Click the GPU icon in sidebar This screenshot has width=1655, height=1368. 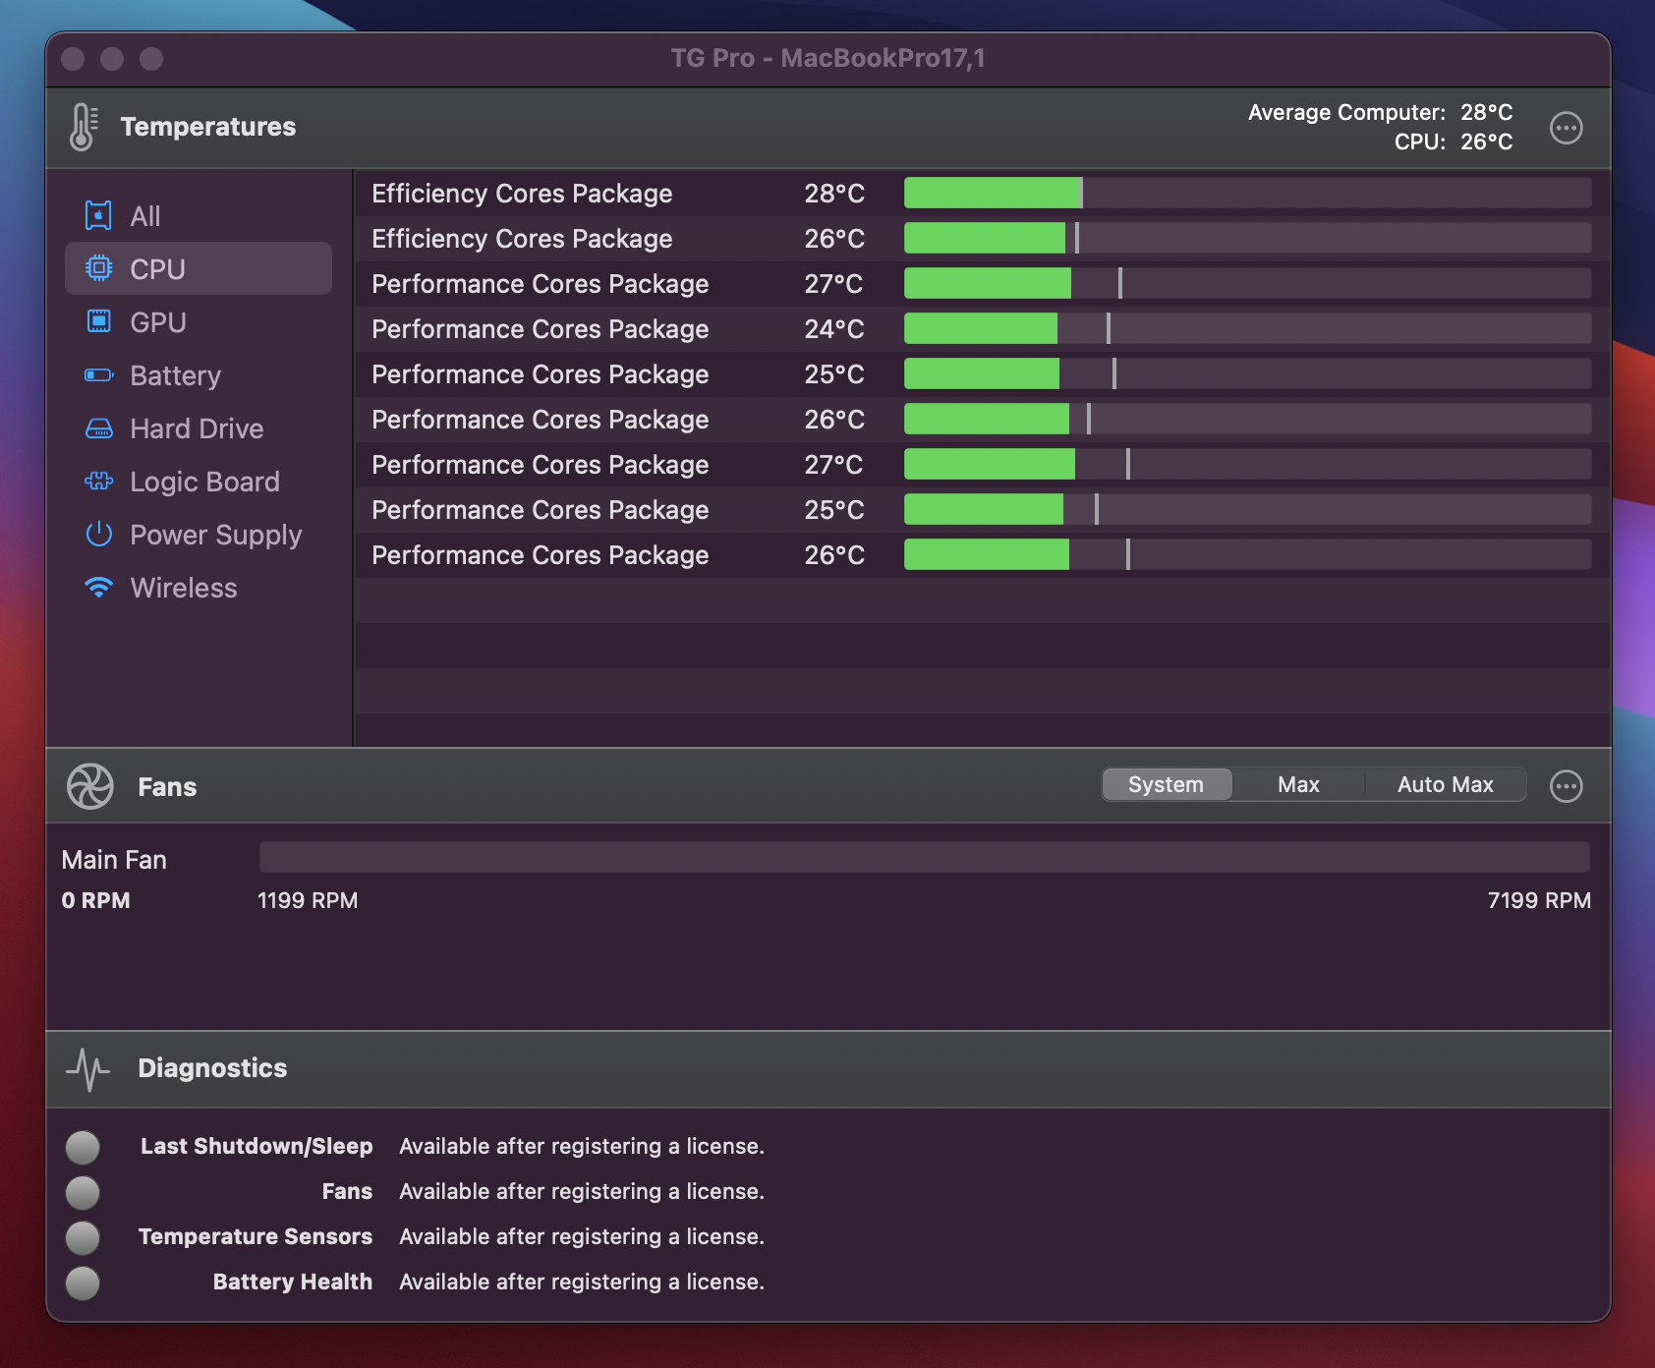[x=98, y=321]
